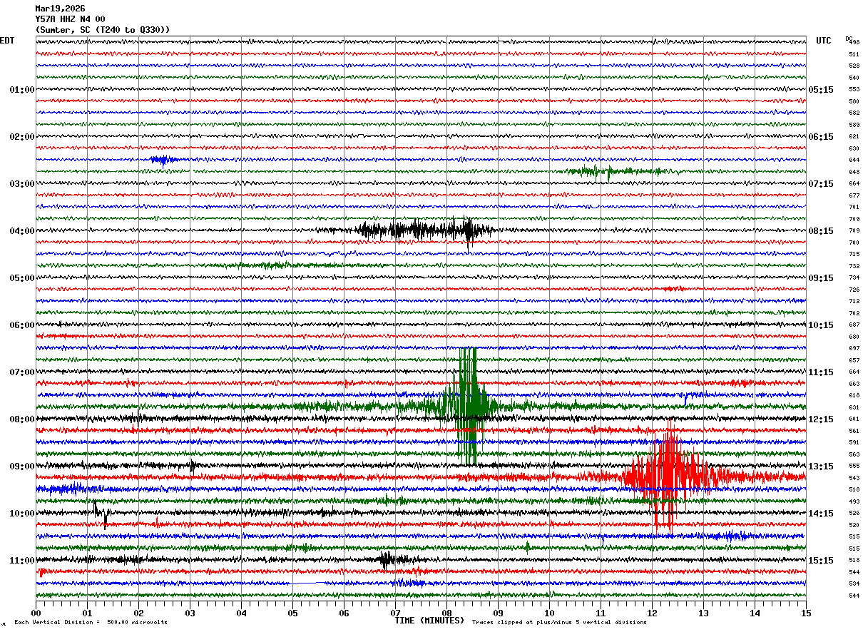The height and width of the screenshot is (632, 863).
Task: Click the '05:15' UTC time label
Action: (821, 90)
